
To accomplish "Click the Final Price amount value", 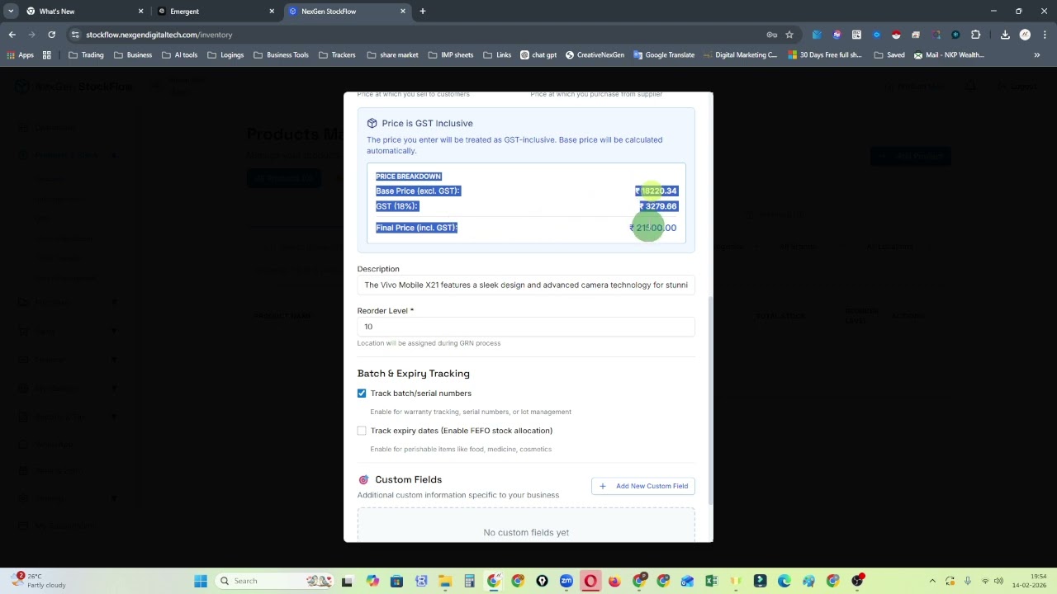I will 652,228.
